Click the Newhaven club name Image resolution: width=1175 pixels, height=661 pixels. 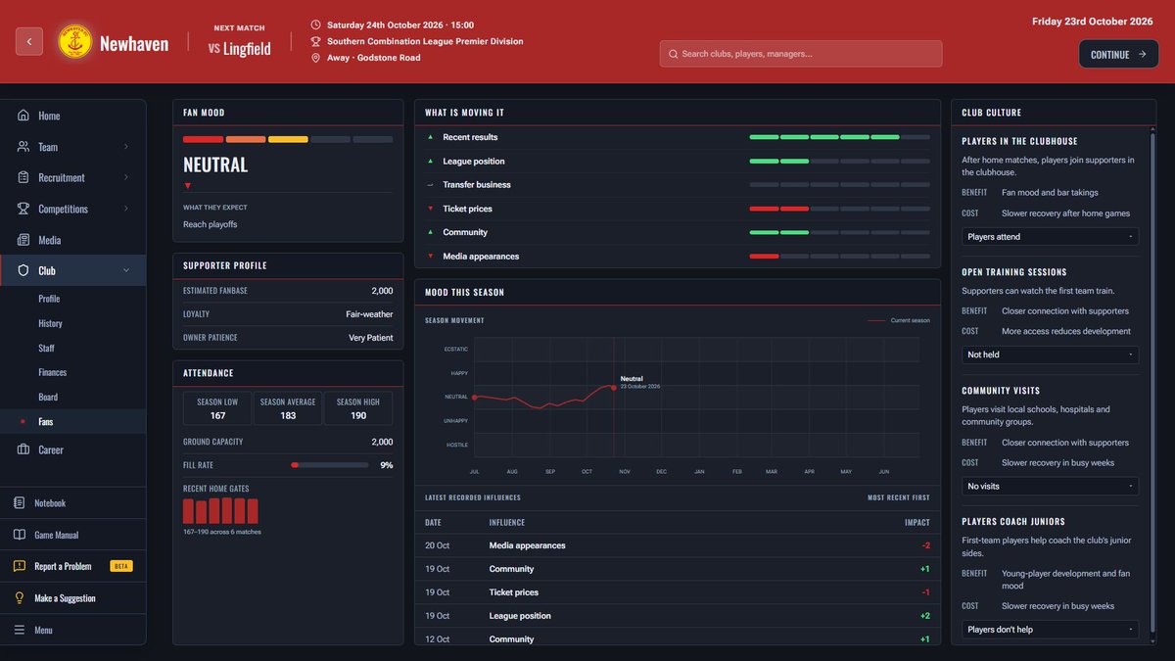pyautogui.click(x=134, y=44)
